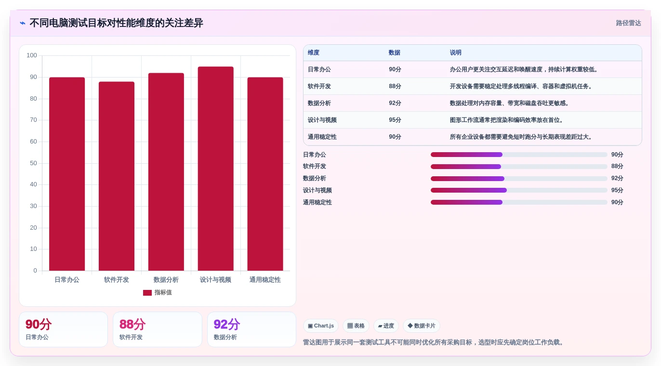The height and width of the screenshot is (366, 661).
Task: Click the 95分 value in table
Action: click(395, 120)
